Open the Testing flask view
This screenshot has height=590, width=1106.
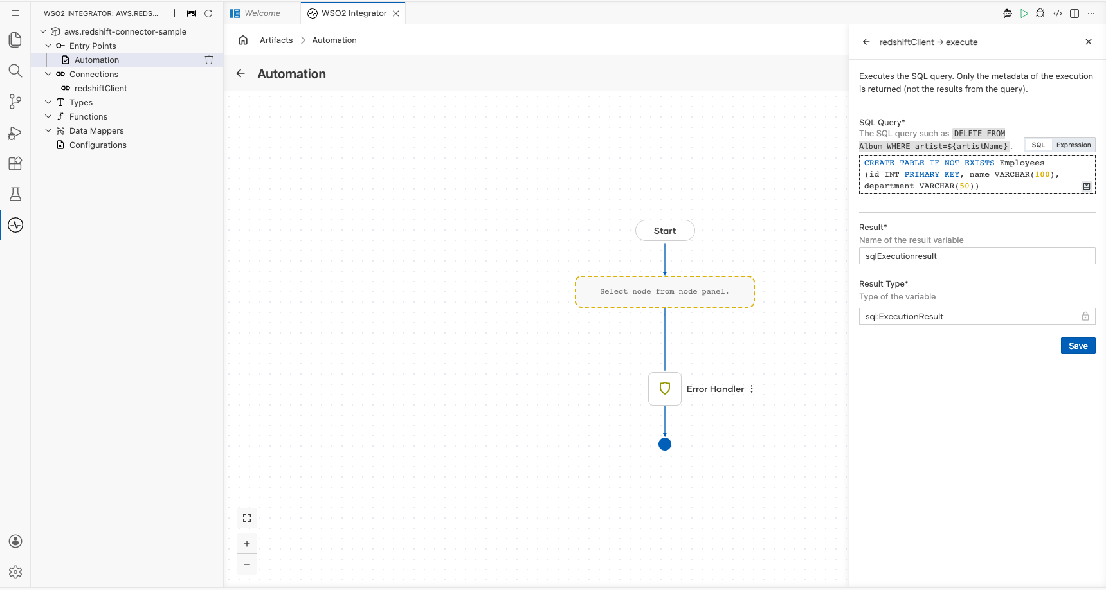[x=15, y=194]
